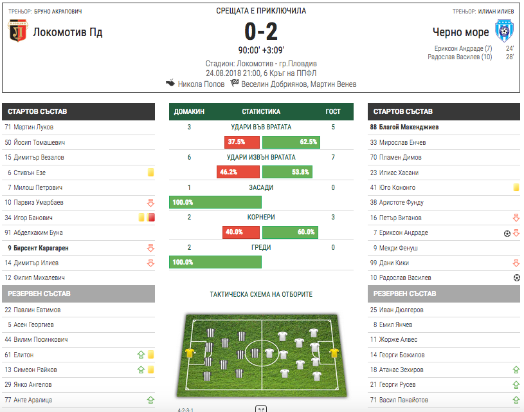Click the Cherno More club crest
The image size is (524, 412).
tap(504, 31)
